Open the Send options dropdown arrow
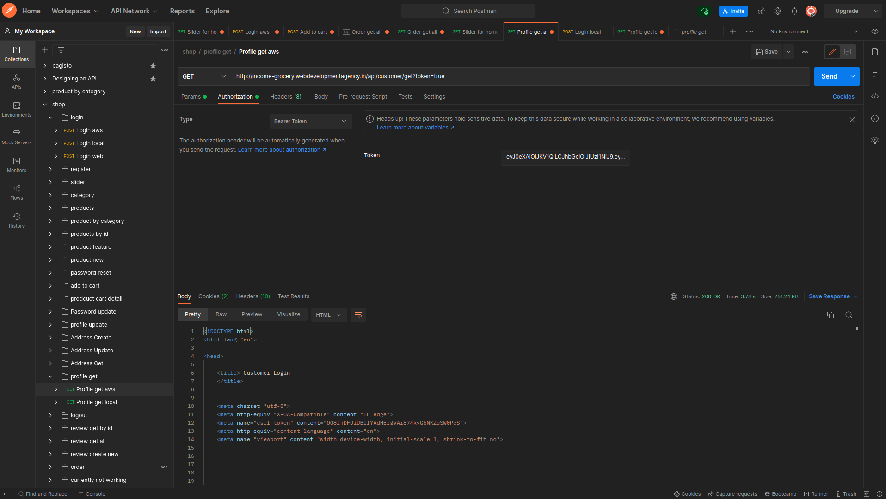Image resolution: width=886 pixels, height=499 pixels. (x=853, y=76)
